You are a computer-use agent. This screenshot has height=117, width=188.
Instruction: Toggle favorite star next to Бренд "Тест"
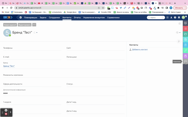[x=34, y=32]
